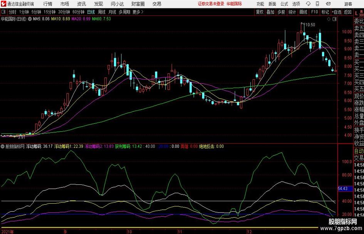The width and height of the screenshot is (364, 234).
Task: Click the 10 month marker on timeline
Action: coord(129,232)
